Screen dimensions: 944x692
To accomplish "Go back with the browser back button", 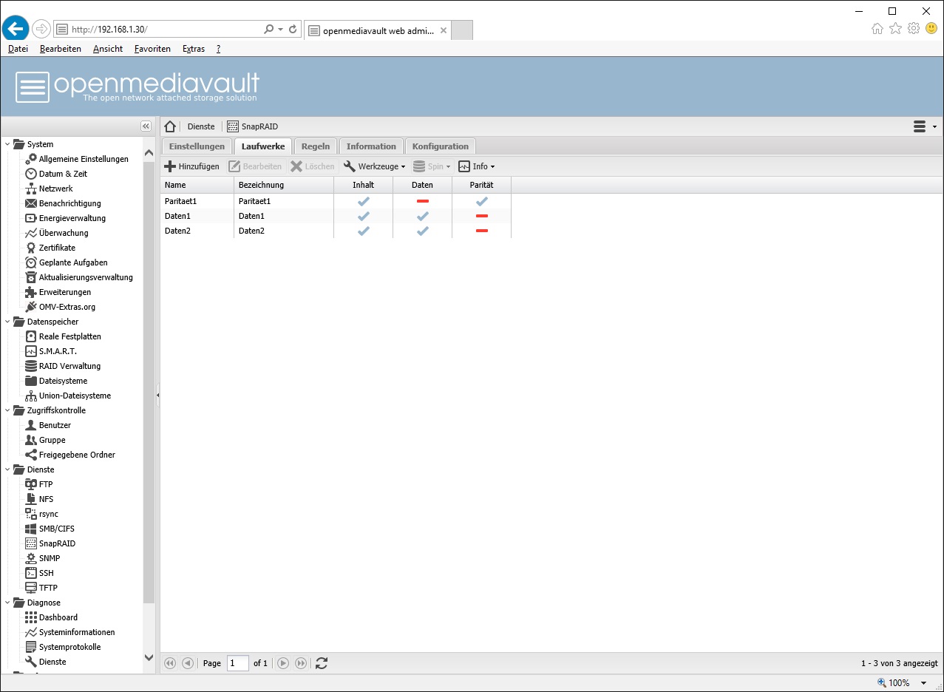I will click(15, 28).
